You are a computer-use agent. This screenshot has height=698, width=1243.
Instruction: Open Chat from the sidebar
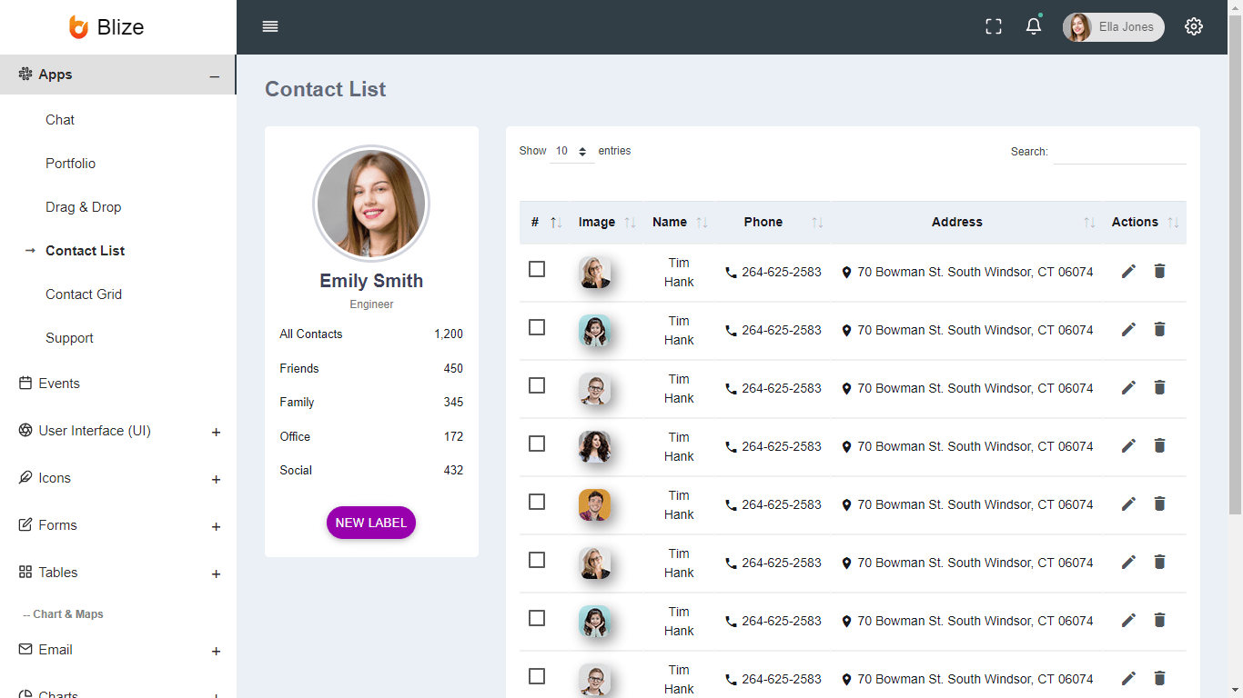click(60, 120)
